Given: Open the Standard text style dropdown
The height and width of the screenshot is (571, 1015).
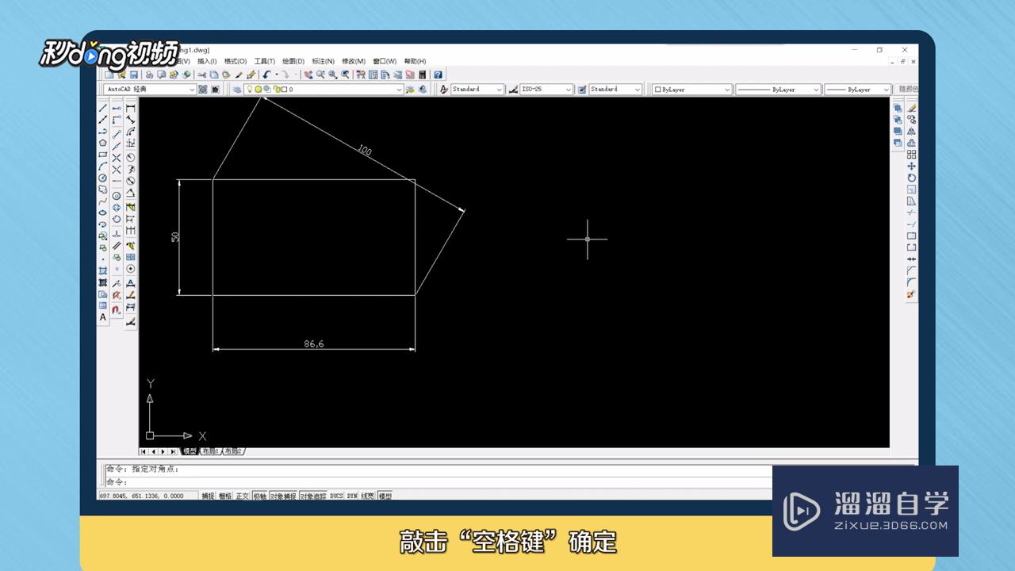Looking at the screenshot, I should 477,90.
